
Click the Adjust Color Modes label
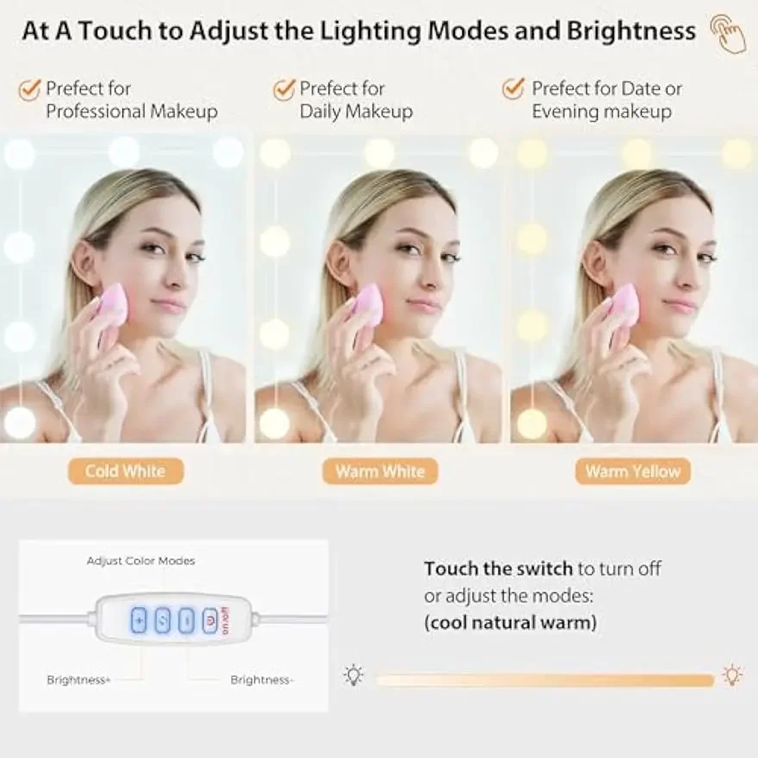pos(141,561)
